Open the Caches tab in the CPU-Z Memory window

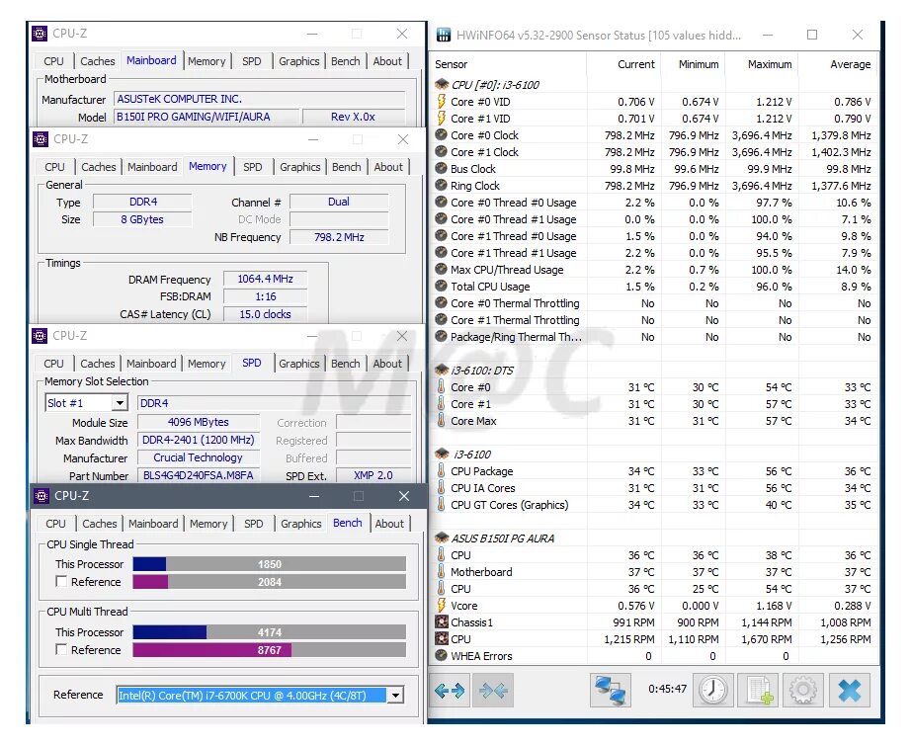point(99,167)
